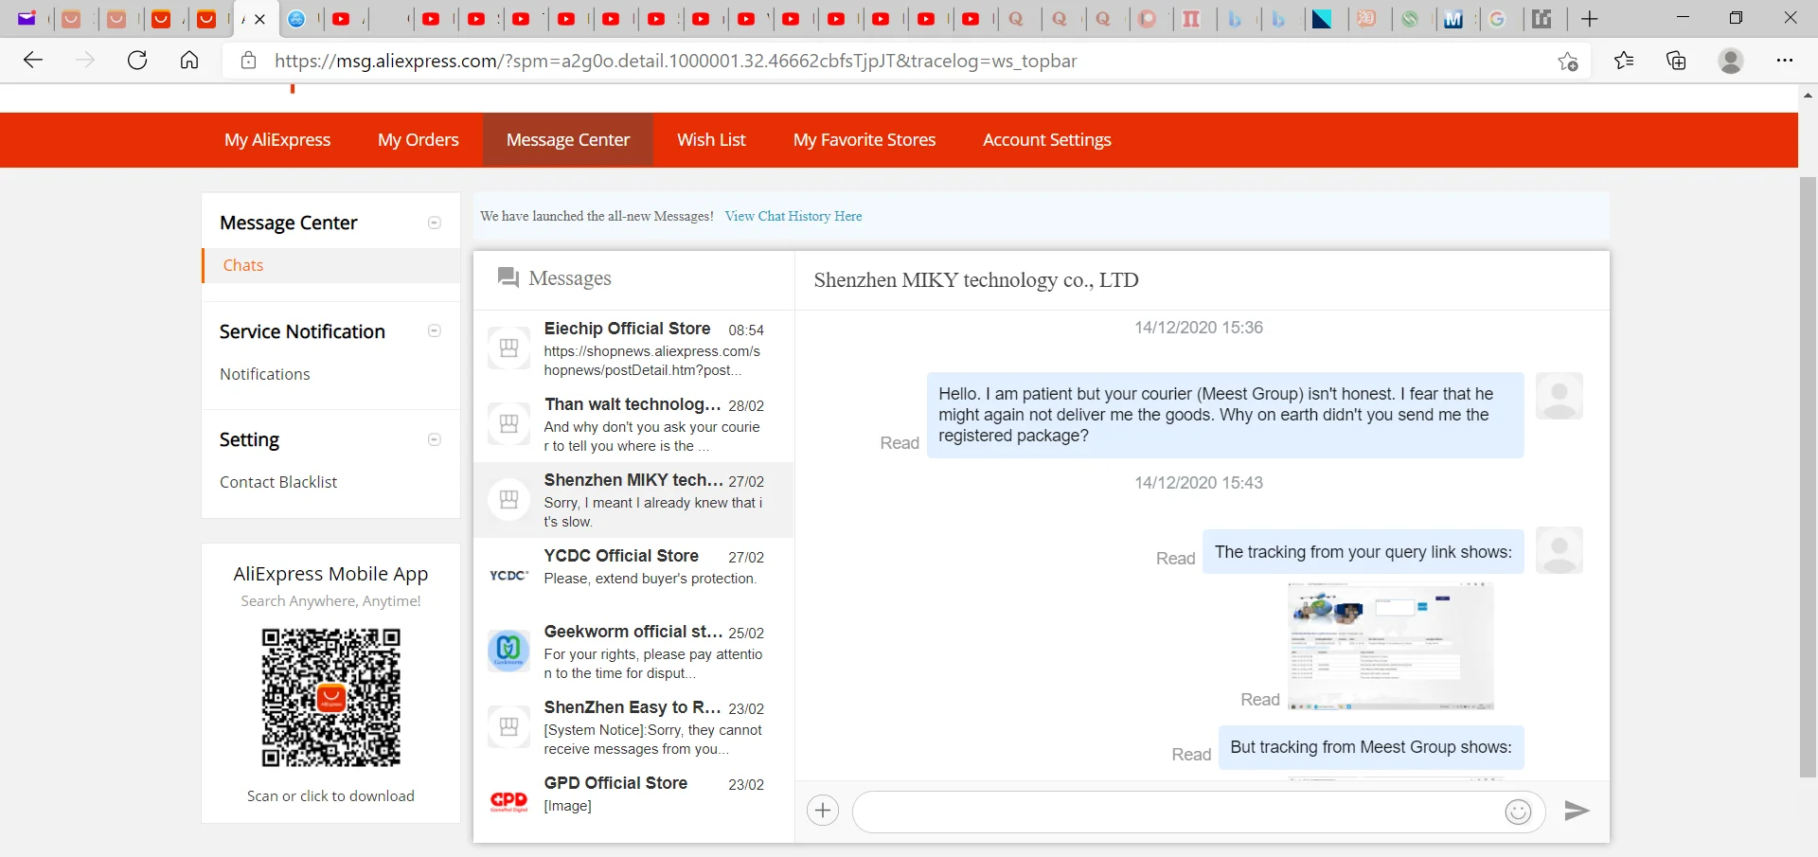This screenshot has height=857, width=1818.
Task: Go to My Orders
Action: coord(419,140)
